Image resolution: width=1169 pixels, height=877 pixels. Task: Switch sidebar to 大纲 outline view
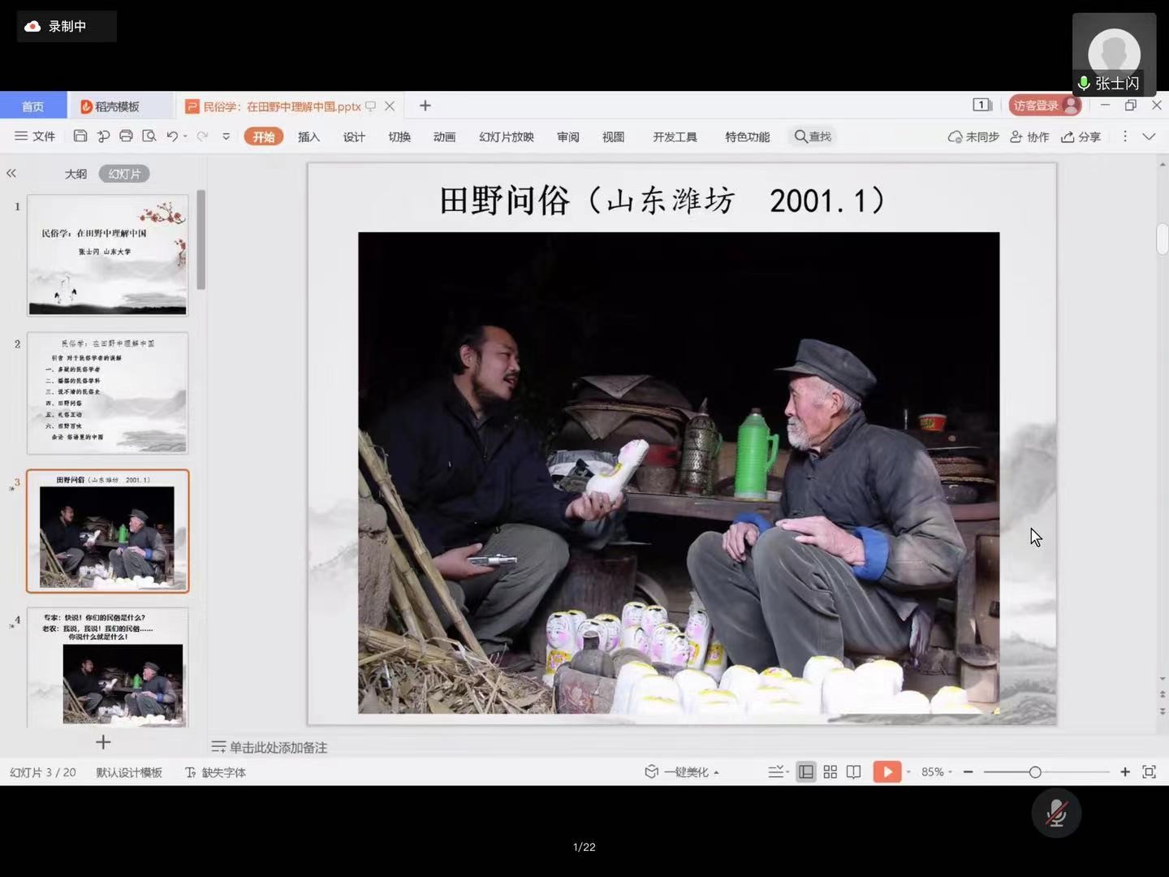[75, 174]
